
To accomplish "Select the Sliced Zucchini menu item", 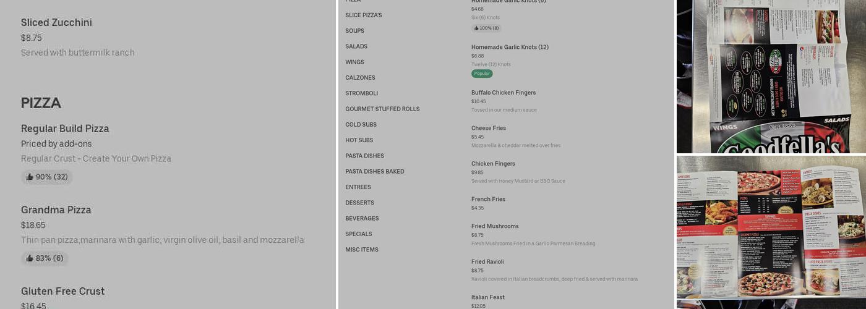I will 56,23.
